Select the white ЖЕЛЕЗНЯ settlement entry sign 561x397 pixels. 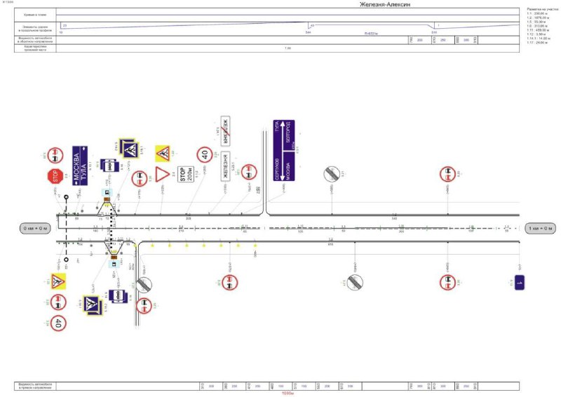tap(225, 166)
